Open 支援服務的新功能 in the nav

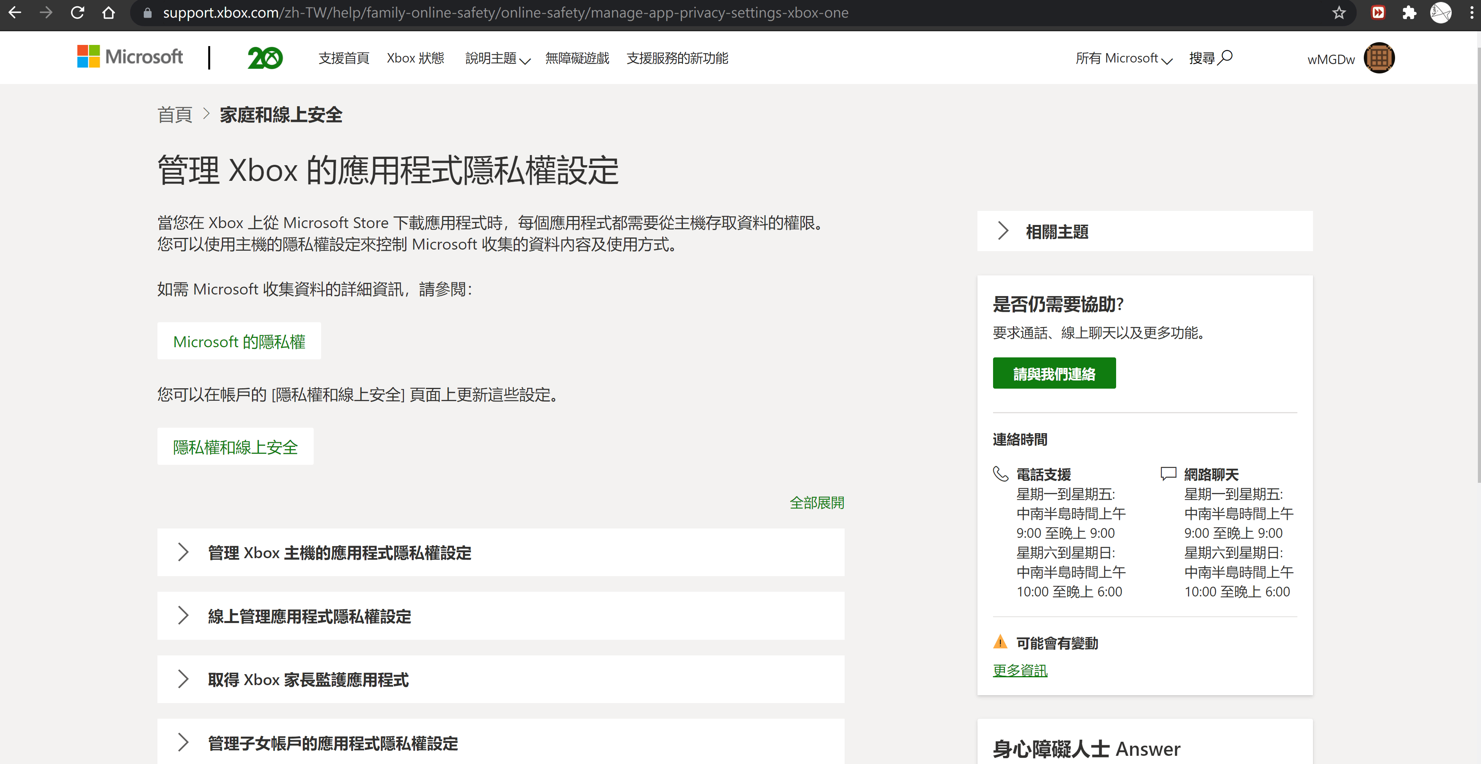point(677,58)
